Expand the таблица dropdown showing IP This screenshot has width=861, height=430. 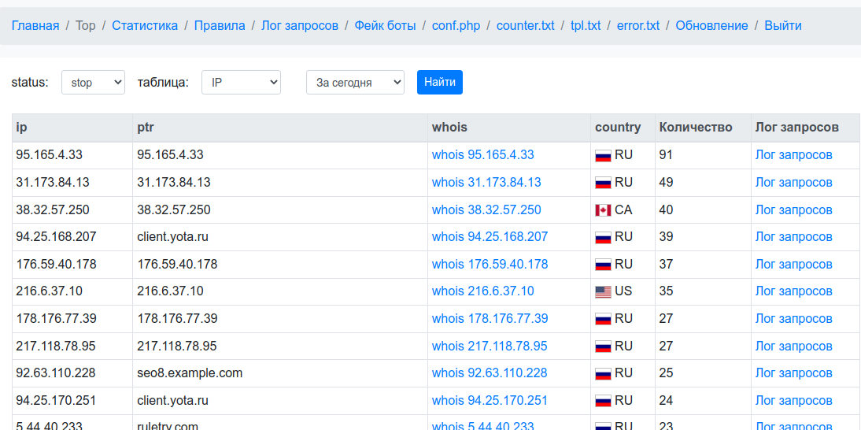pos(241,83)
